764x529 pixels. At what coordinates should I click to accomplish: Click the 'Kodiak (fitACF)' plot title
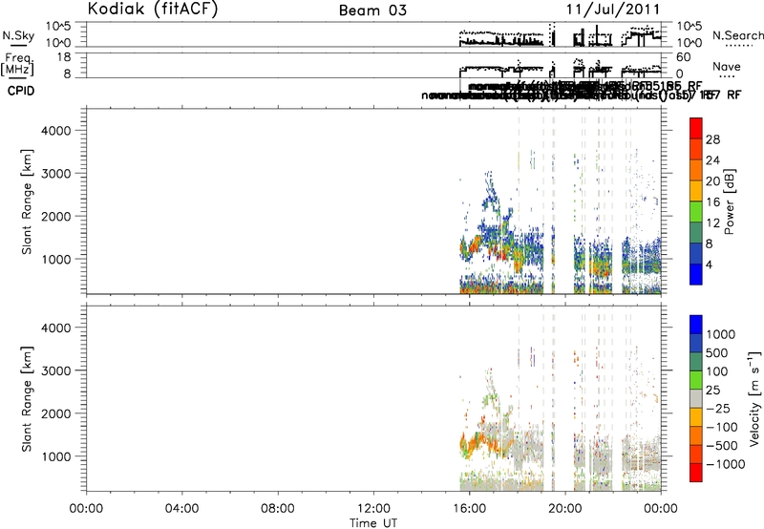tap(153, 10)
